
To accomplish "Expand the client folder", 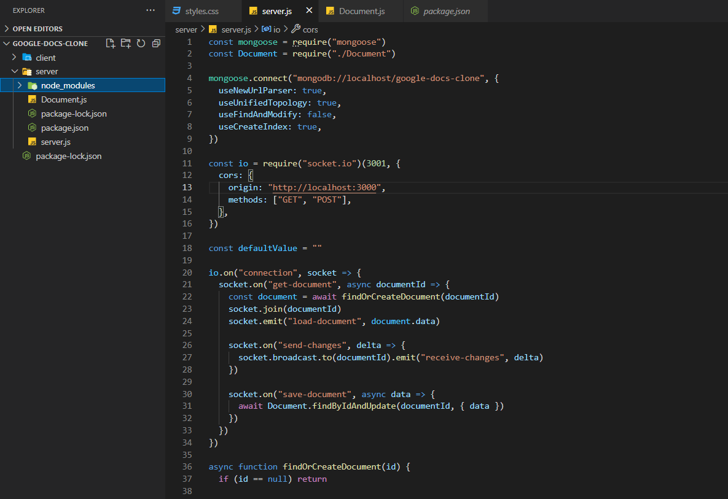I will coord(14,58).
